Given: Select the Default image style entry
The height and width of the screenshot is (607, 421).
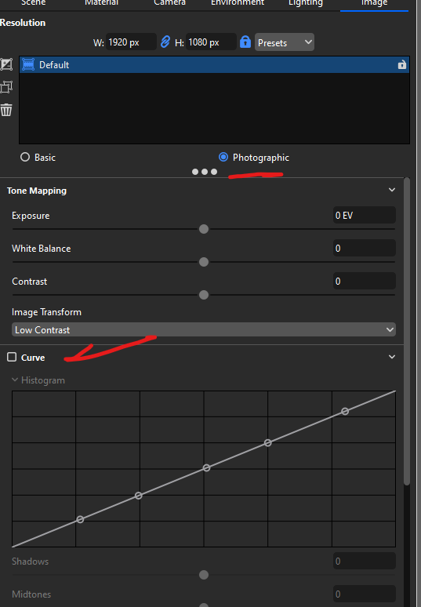Looking at the screenshot, I should [x=214, y=64].
